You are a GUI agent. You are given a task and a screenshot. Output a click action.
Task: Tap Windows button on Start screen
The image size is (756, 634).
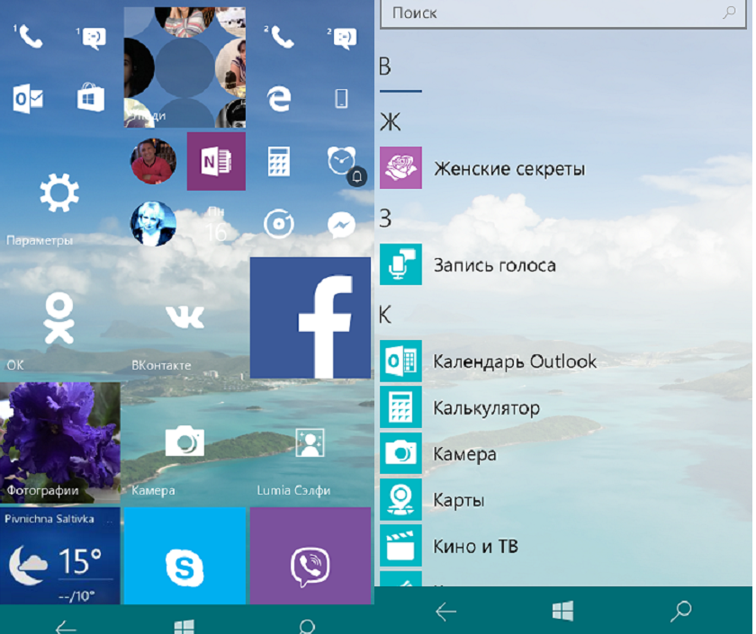click(184, 626)
